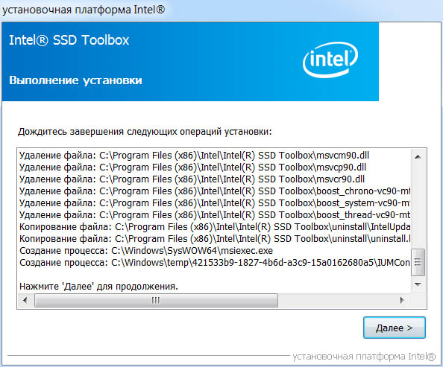This screenshot has height=367, width=443.
Task: Click the window title 'установочная платформа Intel®'
Action: coord(84,10)
